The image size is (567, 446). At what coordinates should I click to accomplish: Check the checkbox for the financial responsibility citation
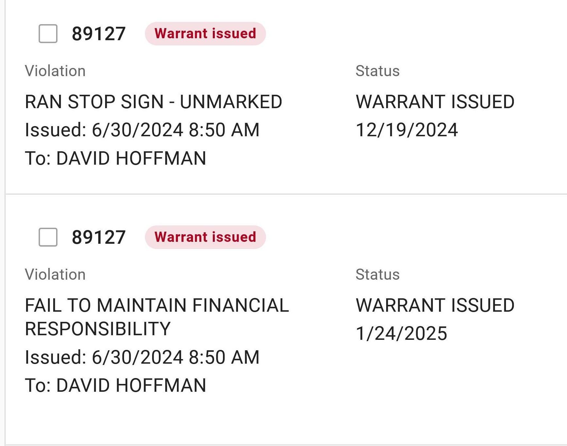coord(48,237)
